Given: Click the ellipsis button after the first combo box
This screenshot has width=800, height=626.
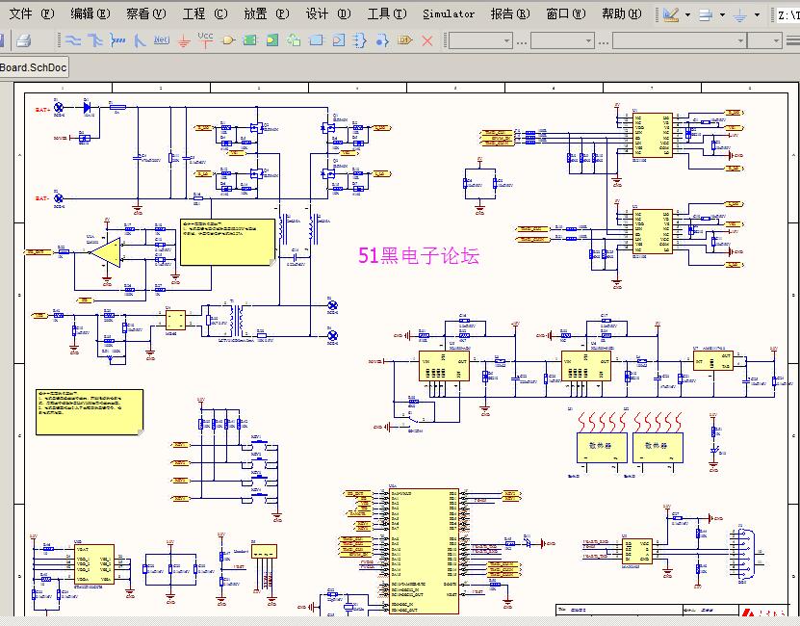Looking at the screenshot, I should 522,41.
